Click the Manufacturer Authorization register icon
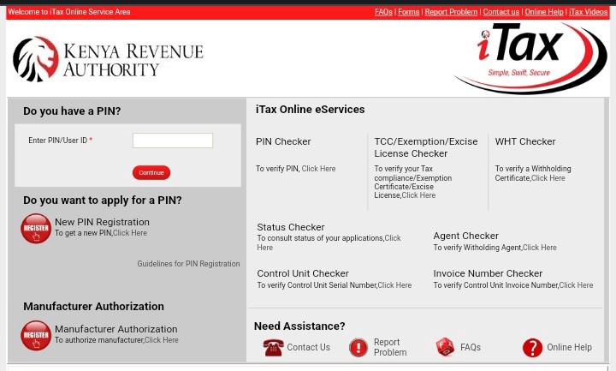The width and height of the screenshot is (616, 371). pyautogui.click(x=36, y=336)
